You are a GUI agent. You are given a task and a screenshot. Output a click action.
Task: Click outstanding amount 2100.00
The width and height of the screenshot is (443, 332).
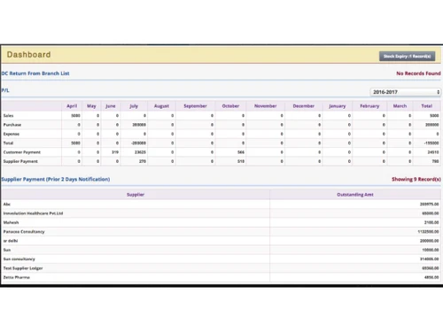point(431,222)
